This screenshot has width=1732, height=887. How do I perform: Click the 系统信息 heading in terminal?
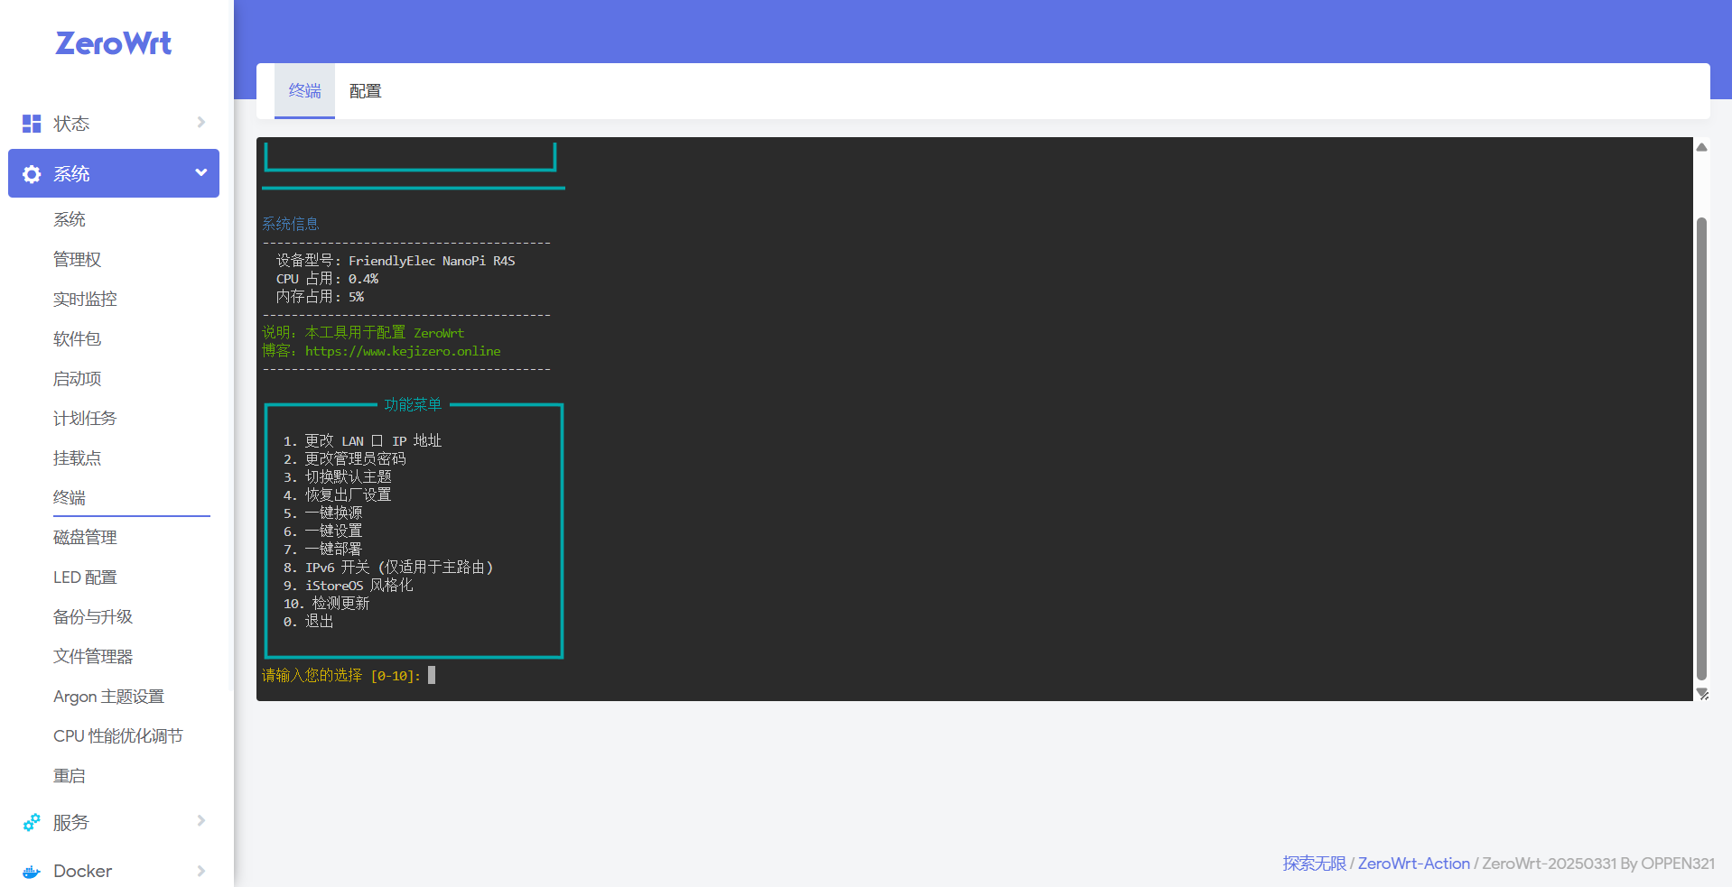tap(291, 224)
